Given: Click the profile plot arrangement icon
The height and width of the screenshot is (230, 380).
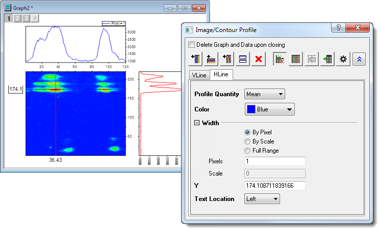Looking at the screenshot, I should coord(279,59).
